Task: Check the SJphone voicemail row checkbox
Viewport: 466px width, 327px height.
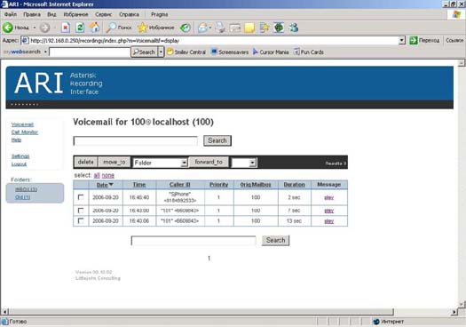Action: point(81,197)
